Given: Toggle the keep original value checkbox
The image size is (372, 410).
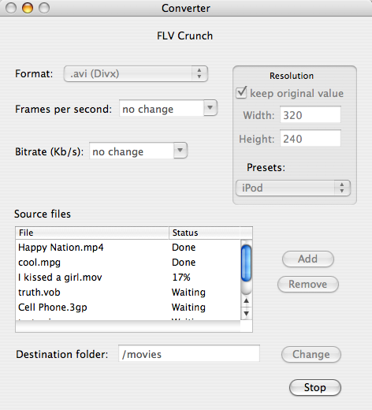Looking at the screenshot, I should point(241,92).
